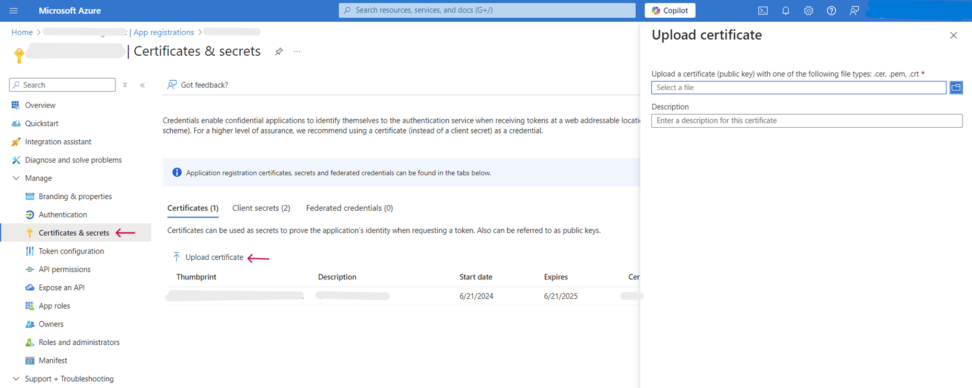The image size is (972, 388).
Task: Click Upload certificate button
Action: (x=208, y=257)
